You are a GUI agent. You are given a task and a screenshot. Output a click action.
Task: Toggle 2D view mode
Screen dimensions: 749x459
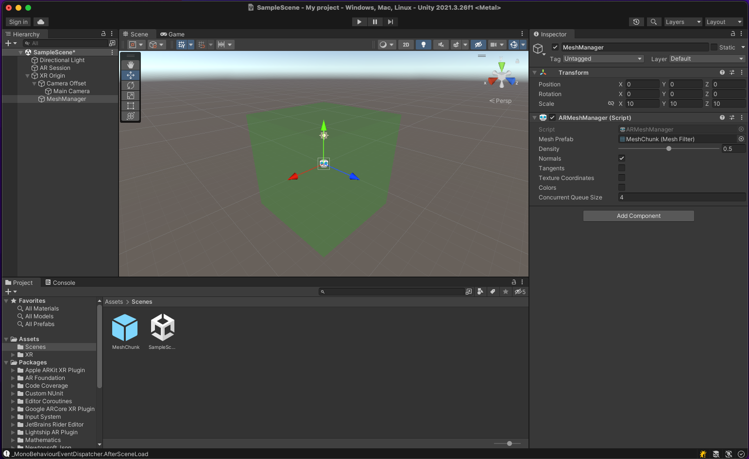(406, 45)
